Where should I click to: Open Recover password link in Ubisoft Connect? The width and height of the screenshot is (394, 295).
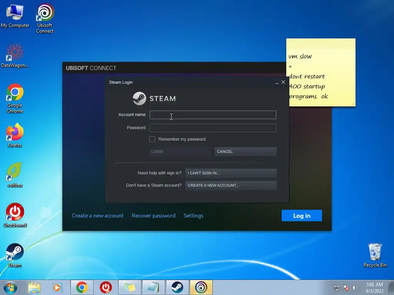154,215
